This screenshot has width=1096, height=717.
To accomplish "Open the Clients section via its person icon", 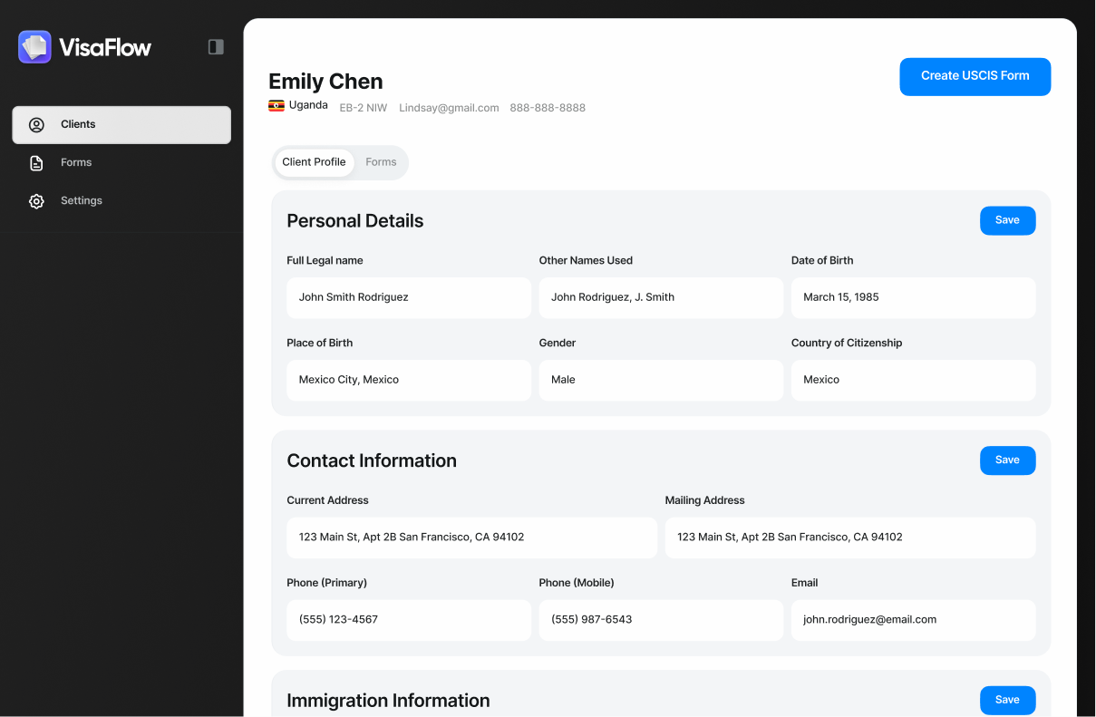I will (x=36, y=124).
